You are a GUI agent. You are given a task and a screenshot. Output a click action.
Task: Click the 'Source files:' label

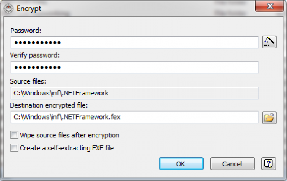(28, 81)
